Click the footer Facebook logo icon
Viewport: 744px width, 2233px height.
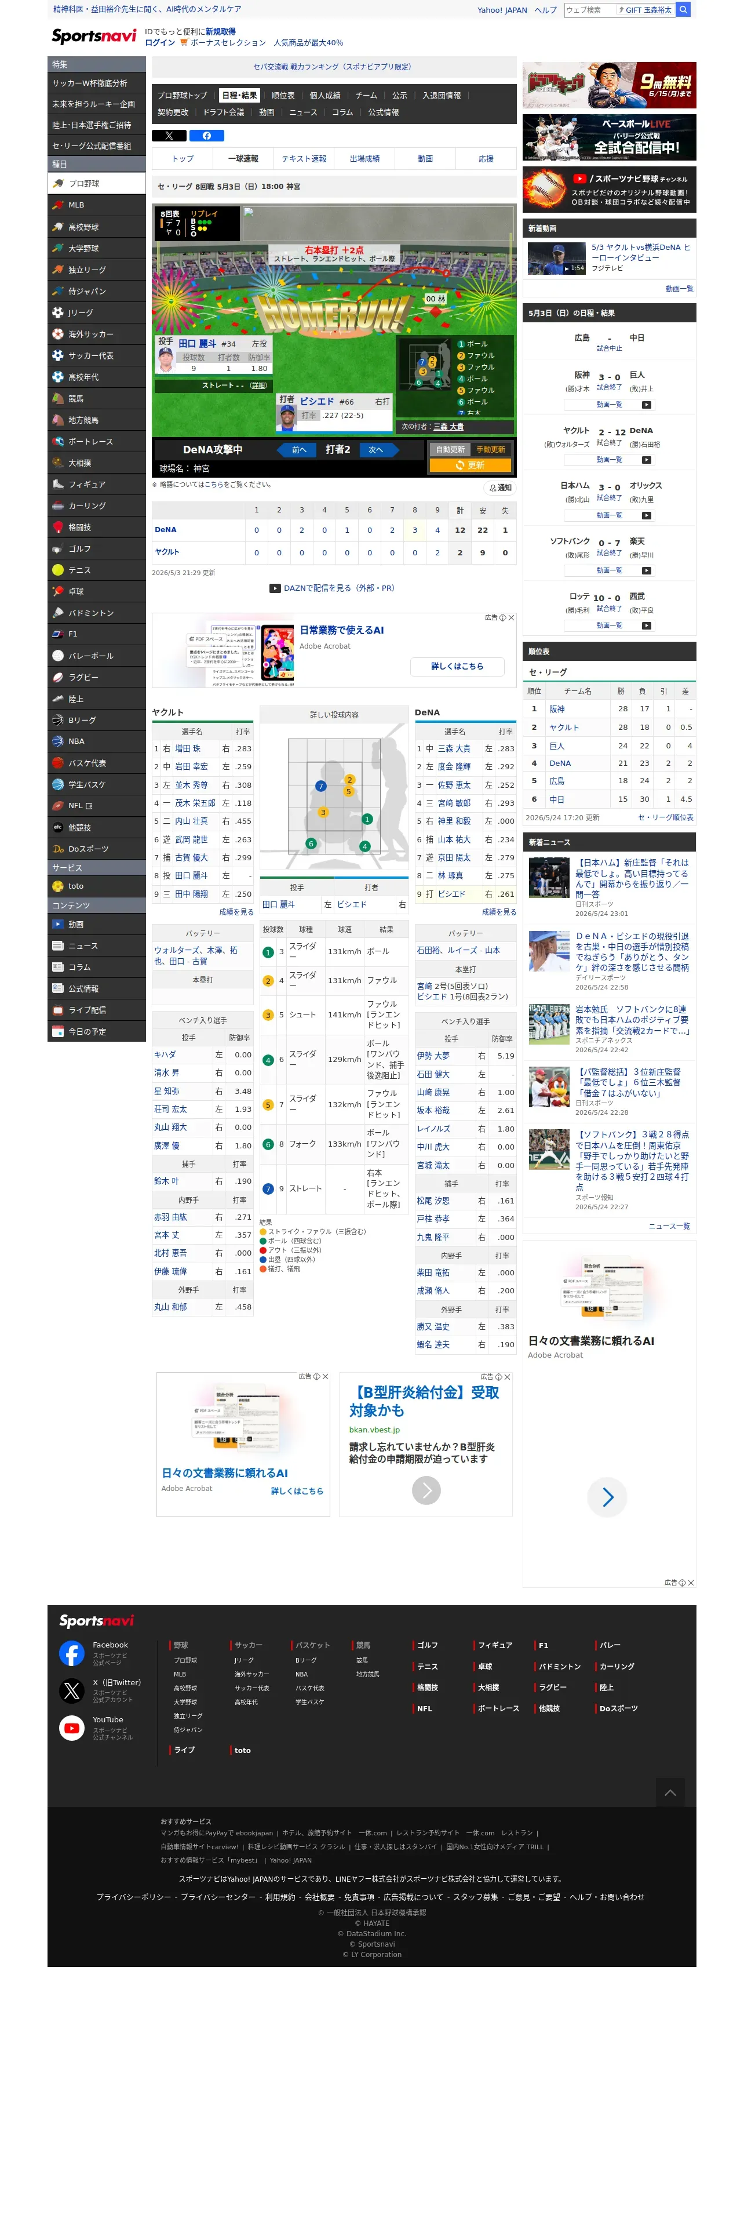click(x=72, y=1652)
